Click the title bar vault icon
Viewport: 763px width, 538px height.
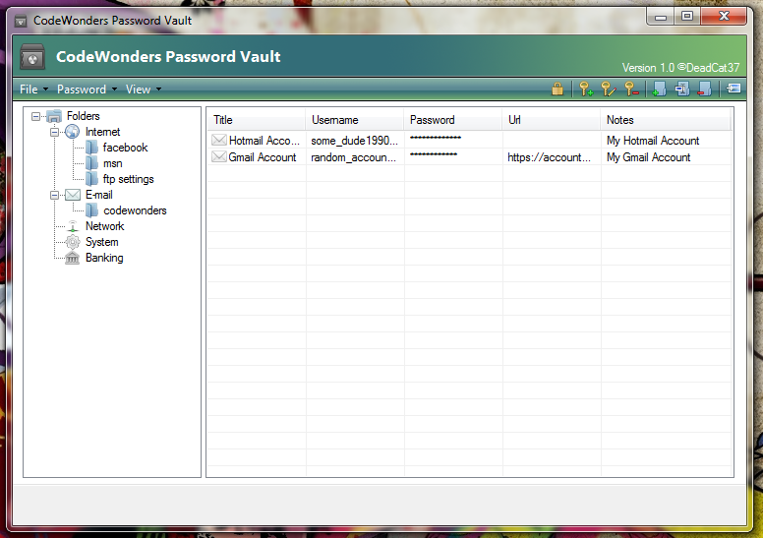21,21
